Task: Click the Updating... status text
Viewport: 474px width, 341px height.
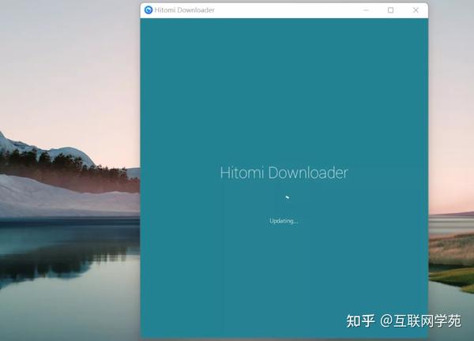Action: point(284,221)
